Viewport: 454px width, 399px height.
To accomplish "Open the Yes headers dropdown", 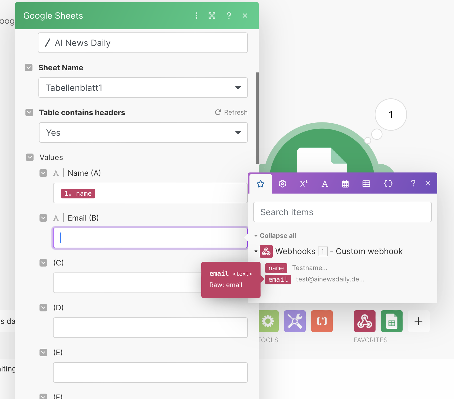I will [x=143, y=132].
